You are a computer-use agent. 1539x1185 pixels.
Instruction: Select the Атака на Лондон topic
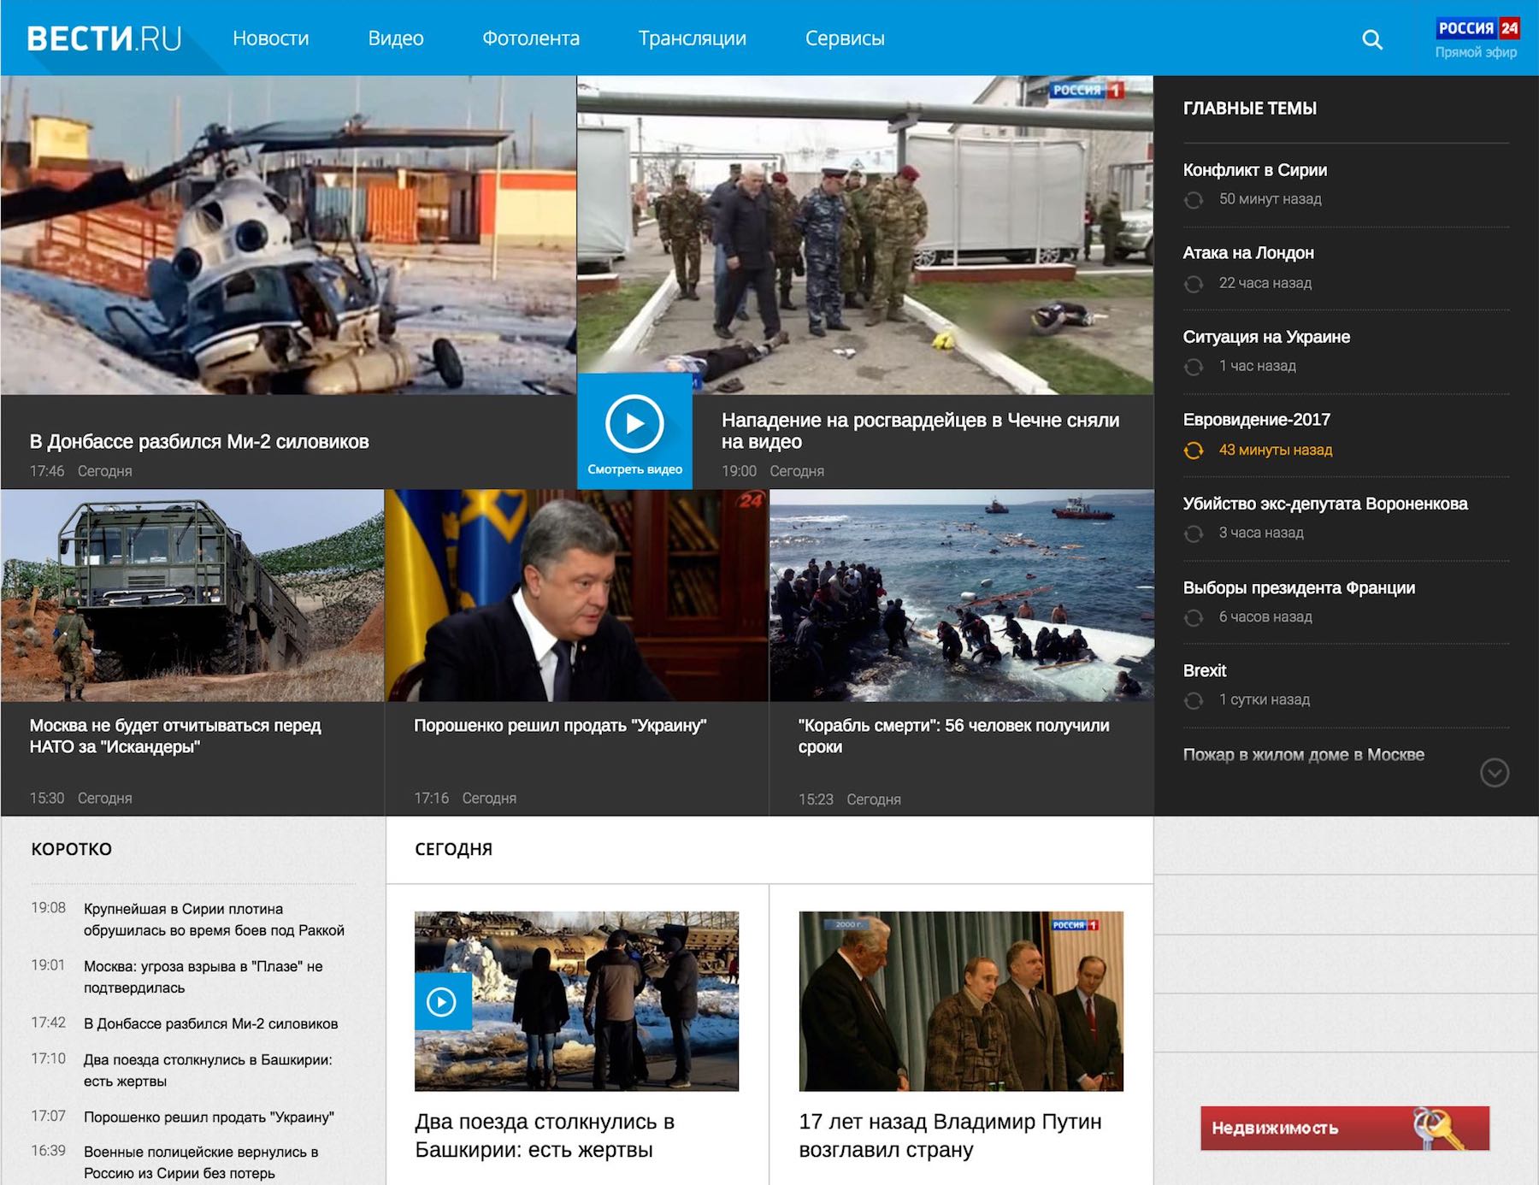click(1248, 253)
